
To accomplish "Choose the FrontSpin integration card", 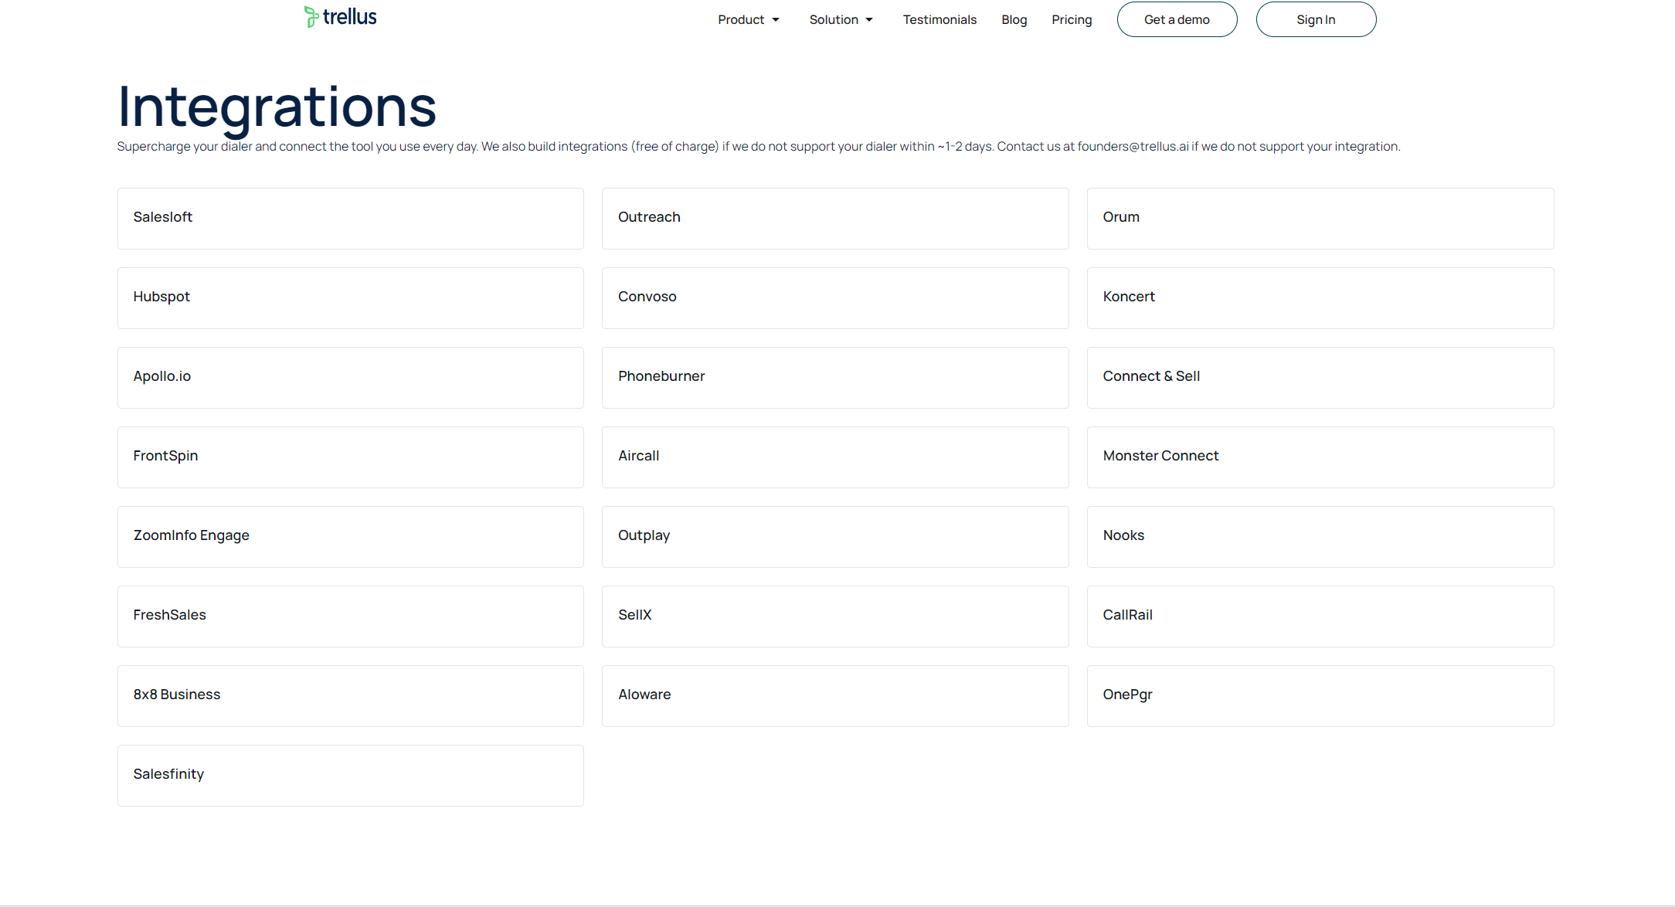I will click(351, 457).
